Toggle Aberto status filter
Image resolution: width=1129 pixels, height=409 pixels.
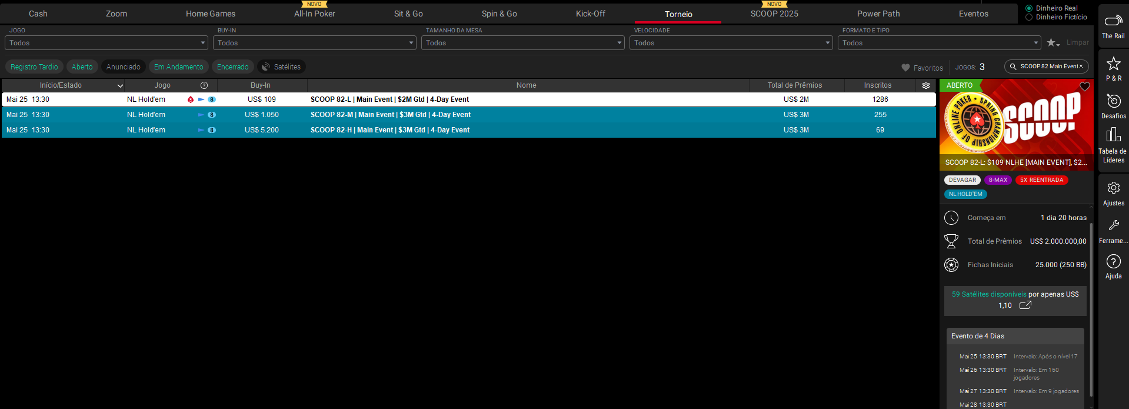[82, 67]
